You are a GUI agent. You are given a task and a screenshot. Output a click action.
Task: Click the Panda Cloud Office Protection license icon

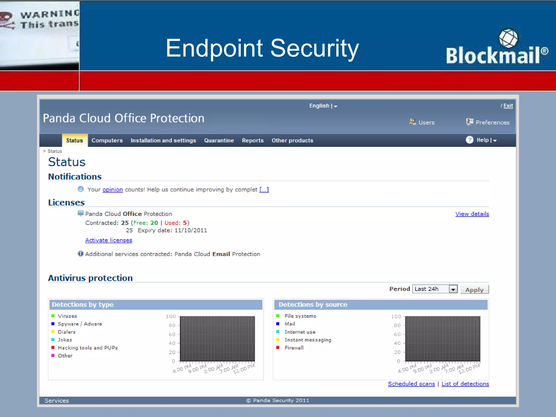pyautogui.click(x=81, y=213)
